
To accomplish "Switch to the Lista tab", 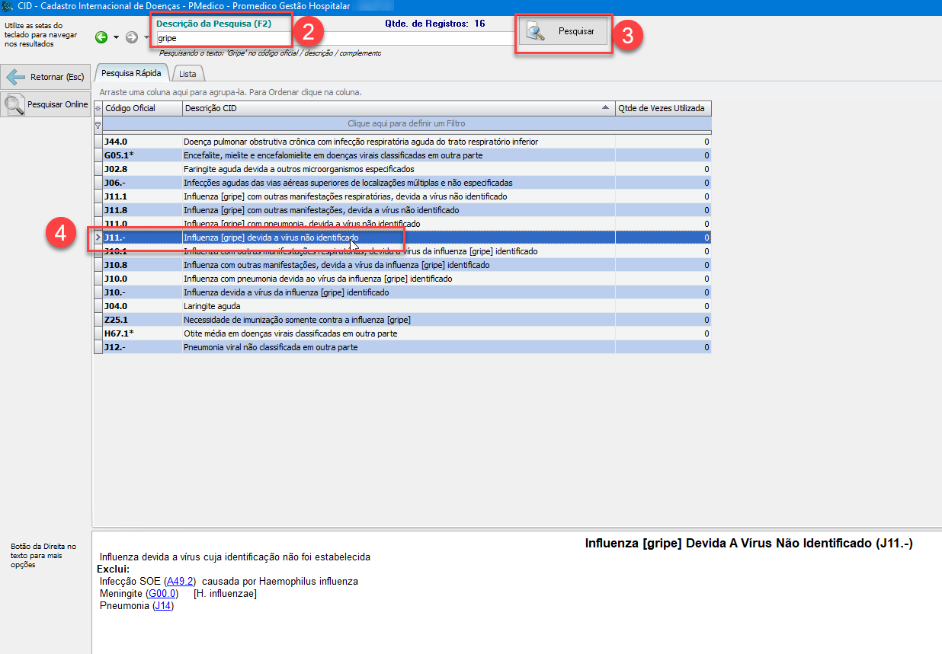I will [x=187, y=74].
